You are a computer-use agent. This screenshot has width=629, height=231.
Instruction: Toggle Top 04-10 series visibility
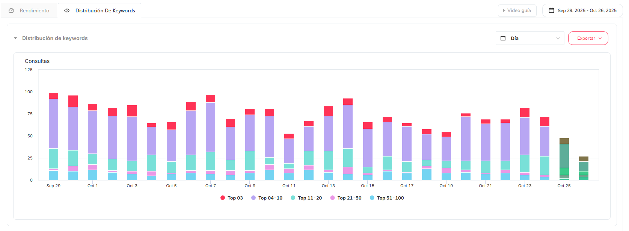[x=267, y=198]
